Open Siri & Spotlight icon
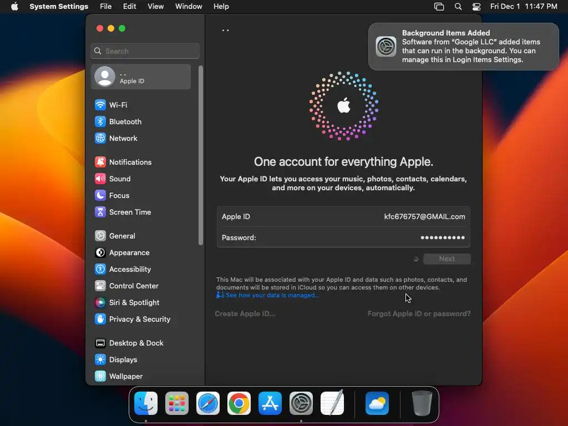This screenshot has width=568, height=426. (x=100, y=302)
